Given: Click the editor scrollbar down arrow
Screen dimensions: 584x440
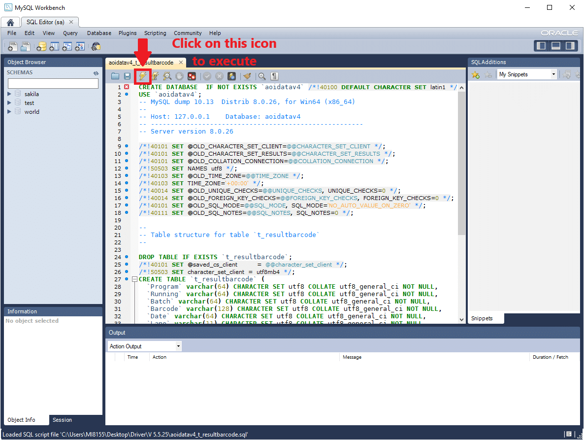Looking at the screenshot, I should [x=461, y=320].
